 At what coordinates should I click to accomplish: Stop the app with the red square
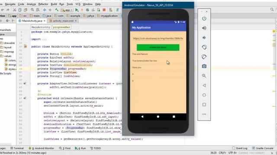point(104,10)
